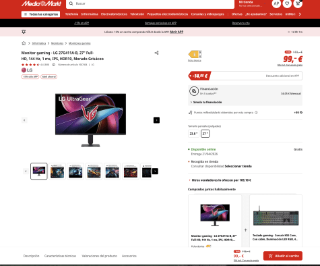Open the Todas las categorías menu
The height and width of the screenshot is (266, 320).
pyautogui.click(x=40, y=14)
